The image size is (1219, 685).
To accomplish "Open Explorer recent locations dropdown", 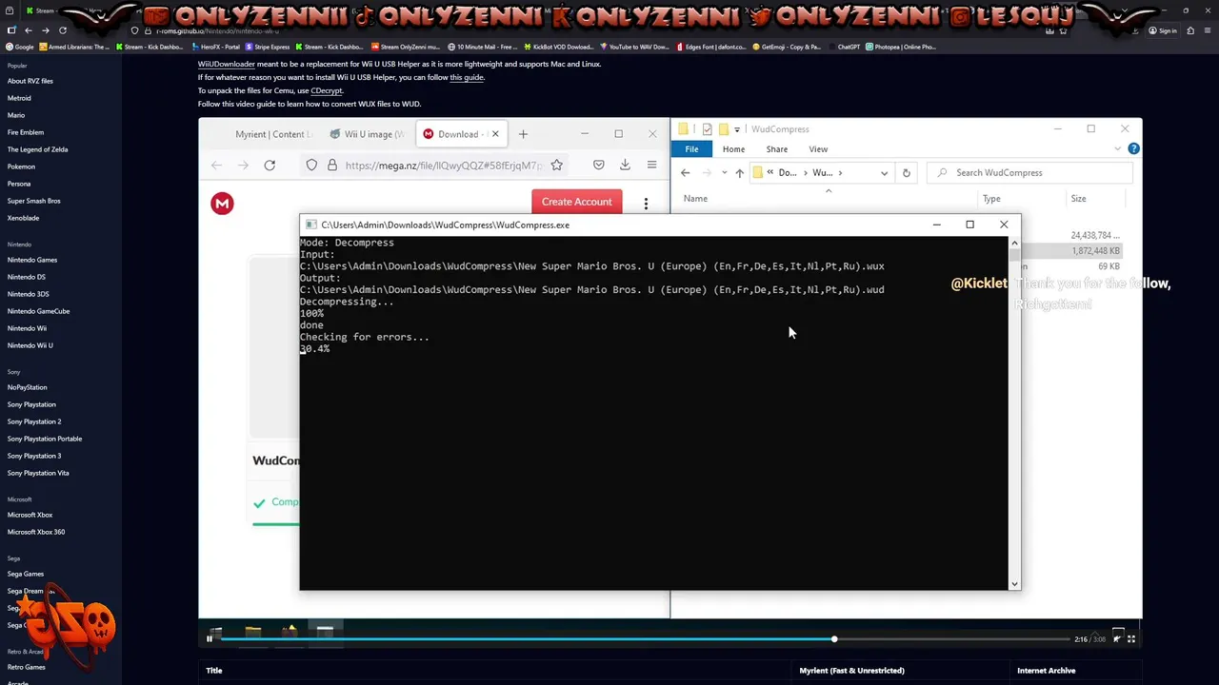I will pos(724,173).
